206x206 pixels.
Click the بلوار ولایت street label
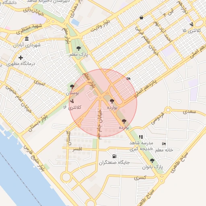click(x=100, y=26)
